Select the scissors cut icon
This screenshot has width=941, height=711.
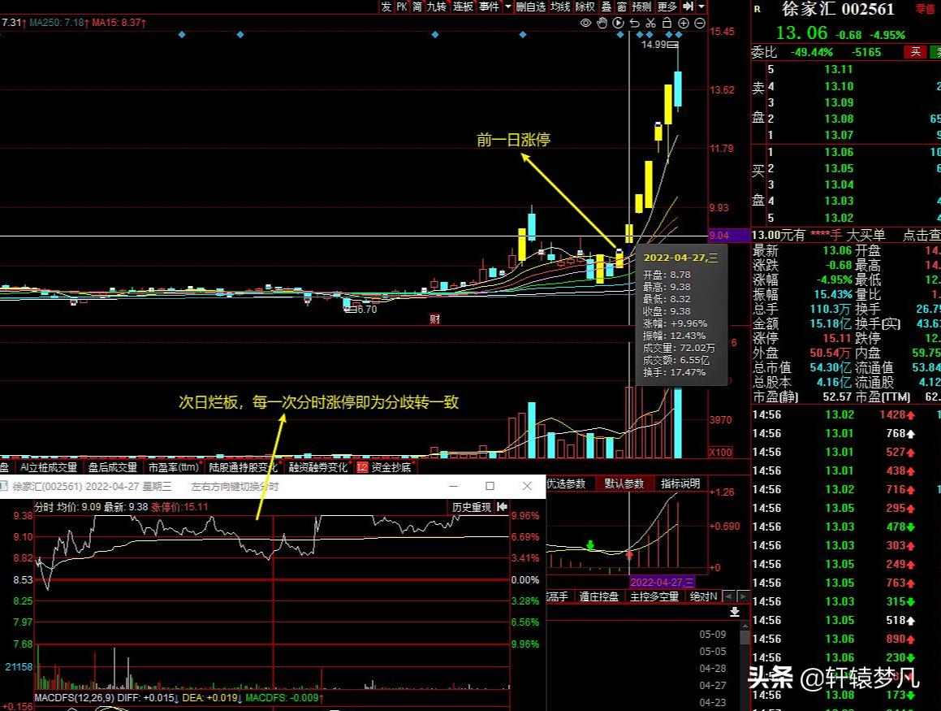click(650, 24)
